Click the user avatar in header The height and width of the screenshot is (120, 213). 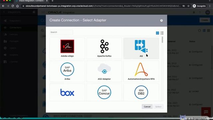pyautogui.click(x=208, y=12)
